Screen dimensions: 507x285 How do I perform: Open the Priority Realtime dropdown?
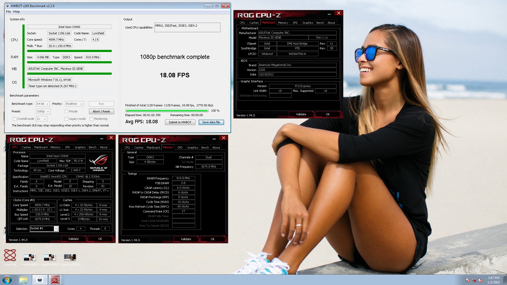tap(74, 104)
